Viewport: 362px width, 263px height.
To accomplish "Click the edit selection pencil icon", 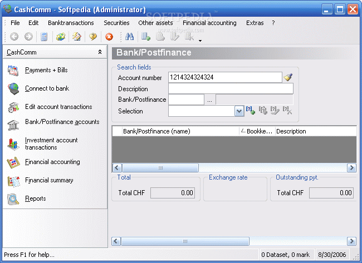I will point(275,110).
